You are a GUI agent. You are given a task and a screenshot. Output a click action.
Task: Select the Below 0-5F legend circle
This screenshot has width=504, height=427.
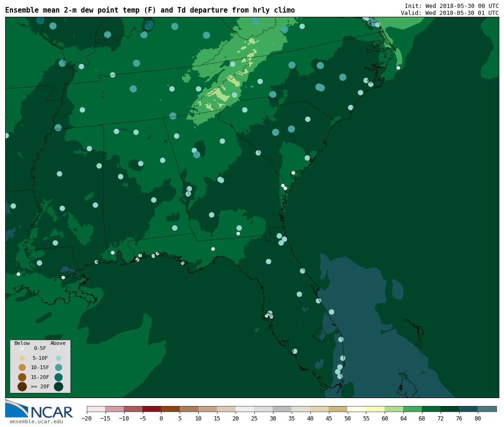tap(22, 348)
